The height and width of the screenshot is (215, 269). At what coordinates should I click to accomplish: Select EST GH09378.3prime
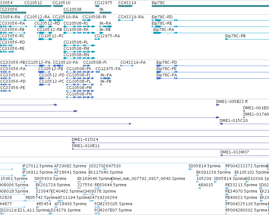tap(100, 191)
